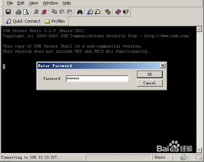Click Cancel in the Enter Password dialog
The height and width of the screenshot is (162, 204).
(150, 83)
